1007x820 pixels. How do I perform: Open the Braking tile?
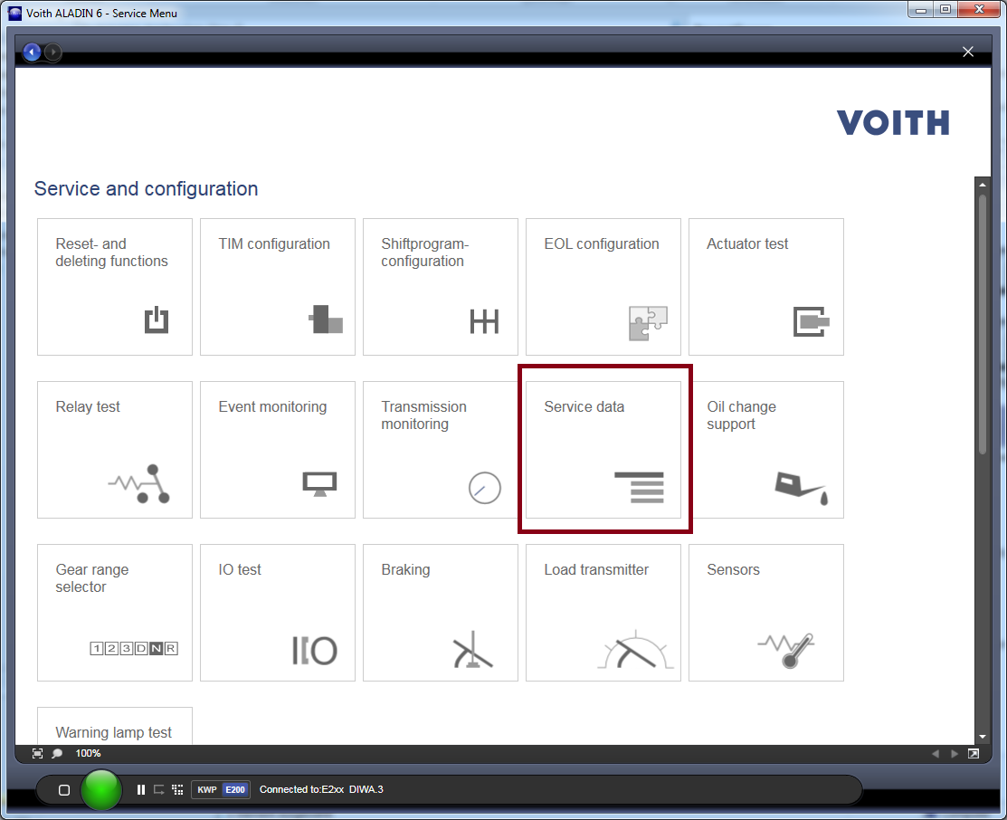pos(440,613)
